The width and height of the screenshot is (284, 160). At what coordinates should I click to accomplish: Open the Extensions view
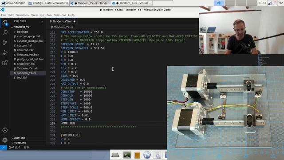pyautogui.click(x=5, y=63)
